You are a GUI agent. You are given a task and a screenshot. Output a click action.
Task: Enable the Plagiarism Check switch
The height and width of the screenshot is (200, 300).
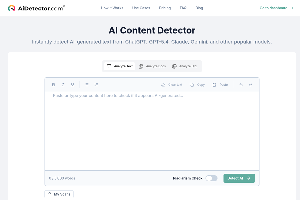(211, 178)
